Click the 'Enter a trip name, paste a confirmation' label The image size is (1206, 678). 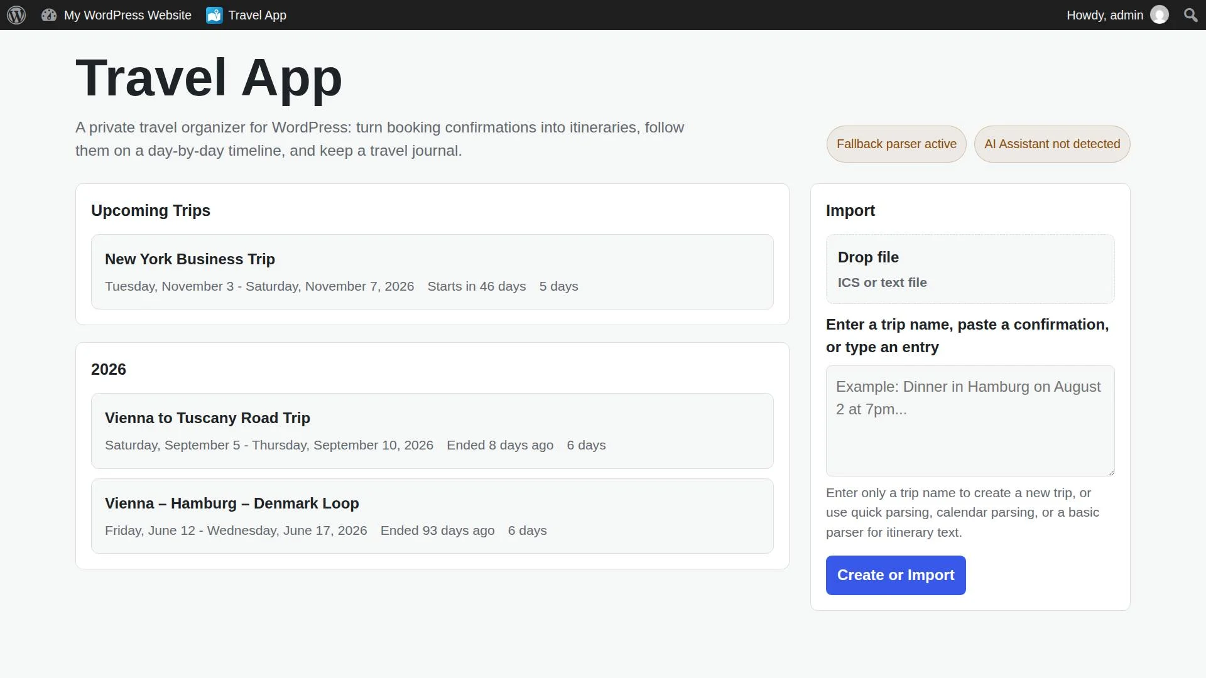[x=967, y=336]
